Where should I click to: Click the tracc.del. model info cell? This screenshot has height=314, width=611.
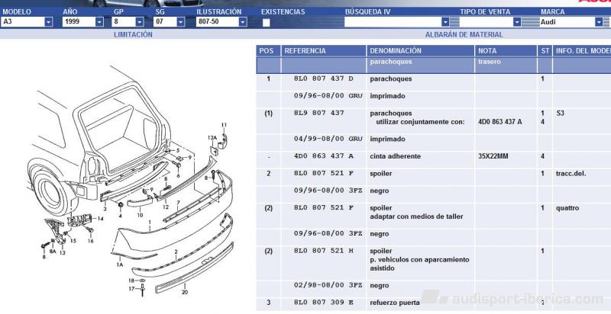tap(571, 174)
